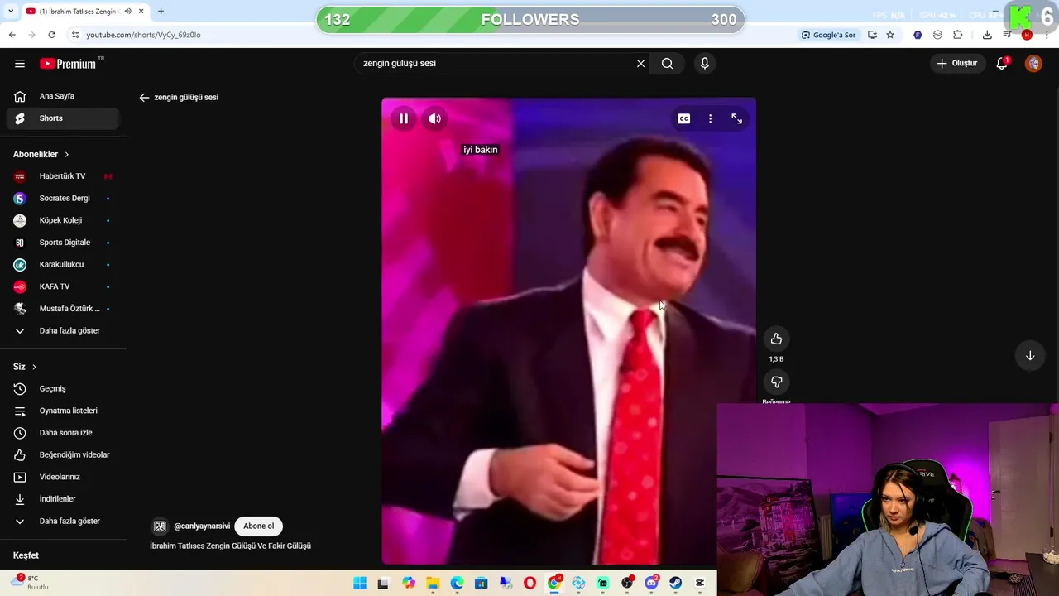Viewport: 1059px width, 596px height.
Task: Mute the tab using its speaker icon
Action: click(x=127, y=12)
